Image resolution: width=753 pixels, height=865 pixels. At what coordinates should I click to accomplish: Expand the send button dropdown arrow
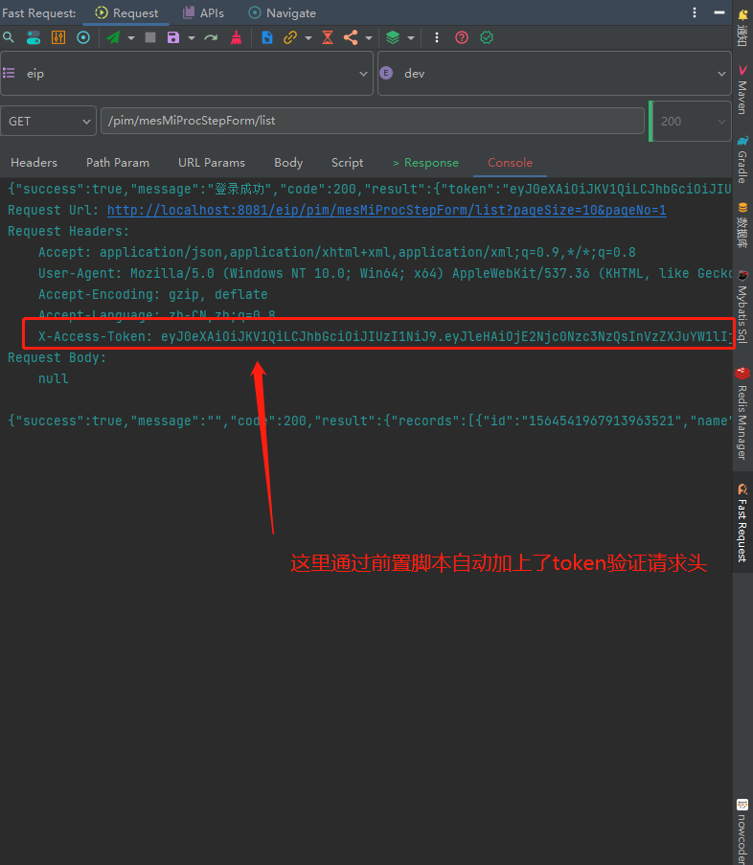click(x=131, y=38)
